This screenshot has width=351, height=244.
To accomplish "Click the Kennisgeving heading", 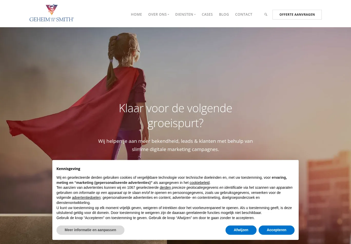I will (x=68, y=169).
